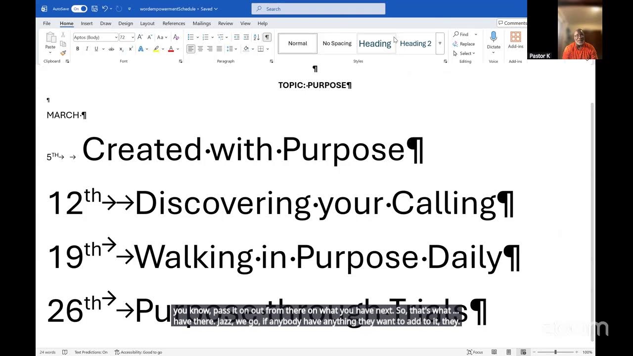The width and height of the screenshot is (633, 356).
Task: Clear all formatting with the eraser A icon
Action: [176, 37]
